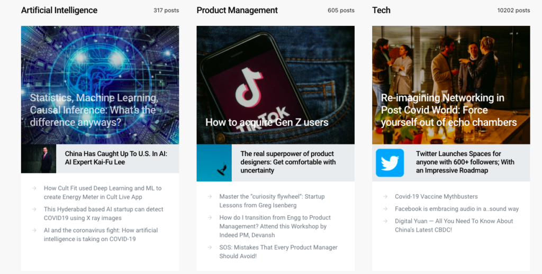The image size is (542, 274).
Task: Read China Has Caught Up To U.S. In AI
Action: pos(116,158)
